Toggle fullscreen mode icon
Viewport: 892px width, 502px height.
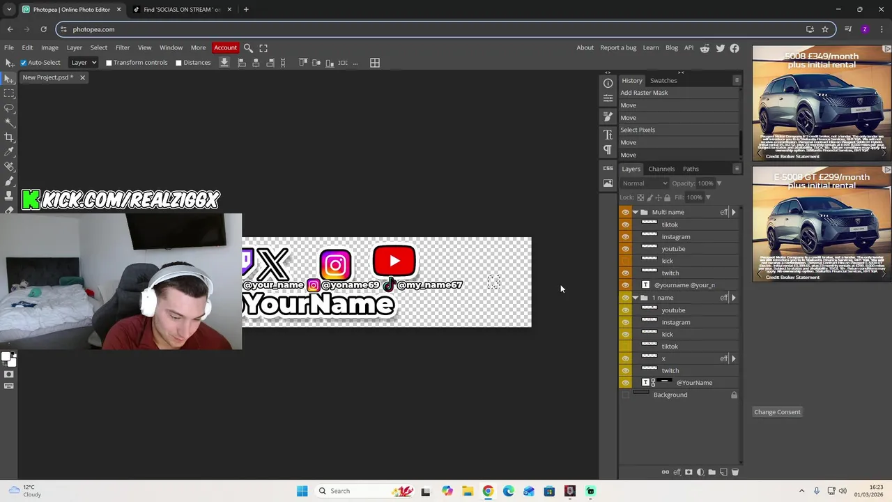[x=263, y=48]
